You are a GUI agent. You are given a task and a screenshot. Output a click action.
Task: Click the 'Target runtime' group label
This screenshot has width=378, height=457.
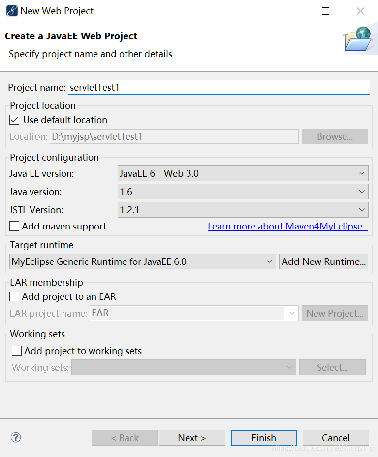click(x=42, y=245)
